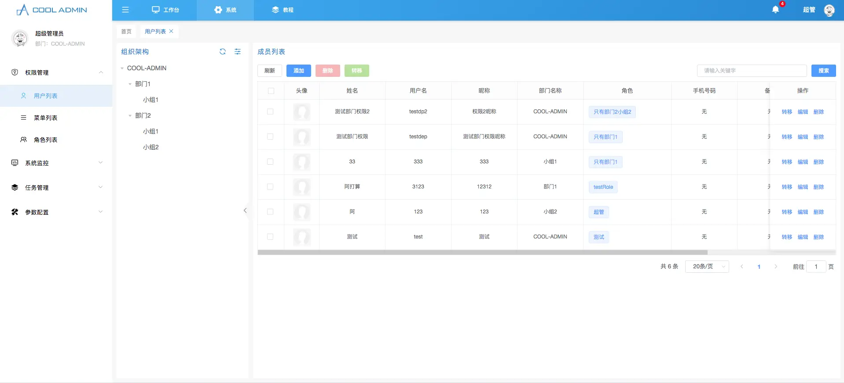Collapse the organization panel with left arrow
This screenshot has height=383, width=844.
pos(245,211)
